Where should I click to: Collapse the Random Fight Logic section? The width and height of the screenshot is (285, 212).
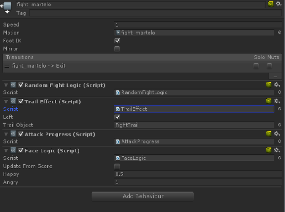pyautogui.click(x=6, y=85)
